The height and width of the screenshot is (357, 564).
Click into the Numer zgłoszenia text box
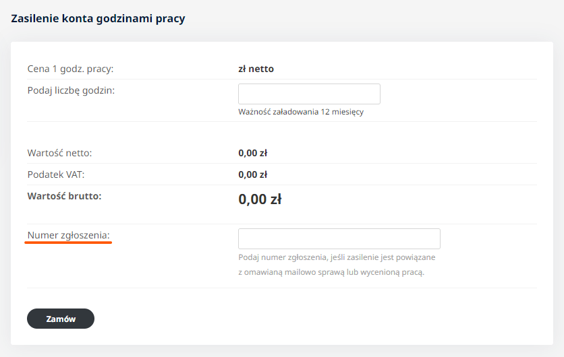[339, 238]
